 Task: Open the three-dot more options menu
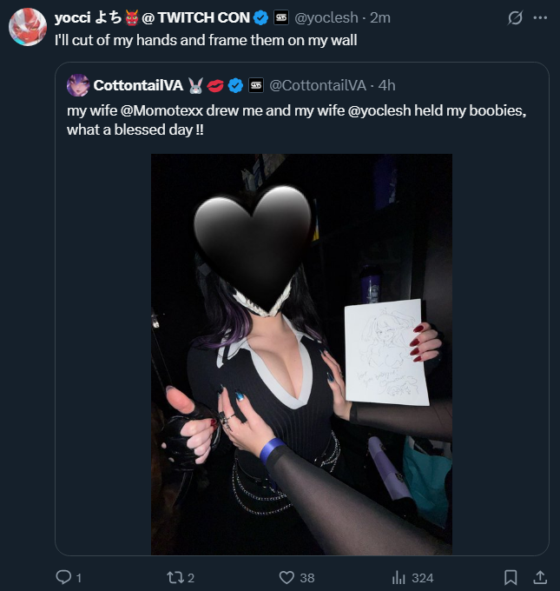540,17
